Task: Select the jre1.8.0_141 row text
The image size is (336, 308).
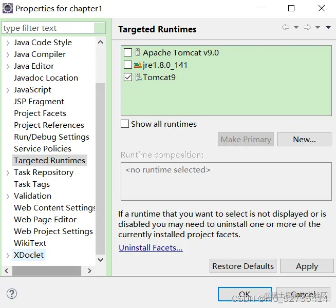Action: 165,65
